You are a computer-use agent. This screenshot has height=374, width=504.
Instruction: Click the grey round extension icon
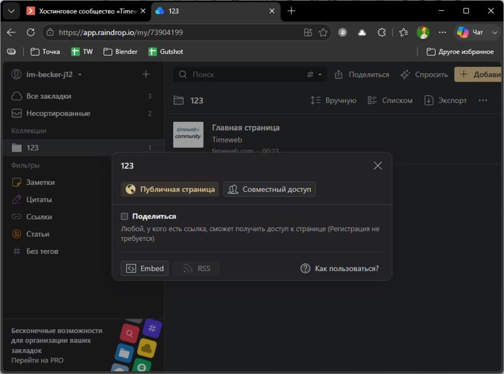[x=343, y=33]
